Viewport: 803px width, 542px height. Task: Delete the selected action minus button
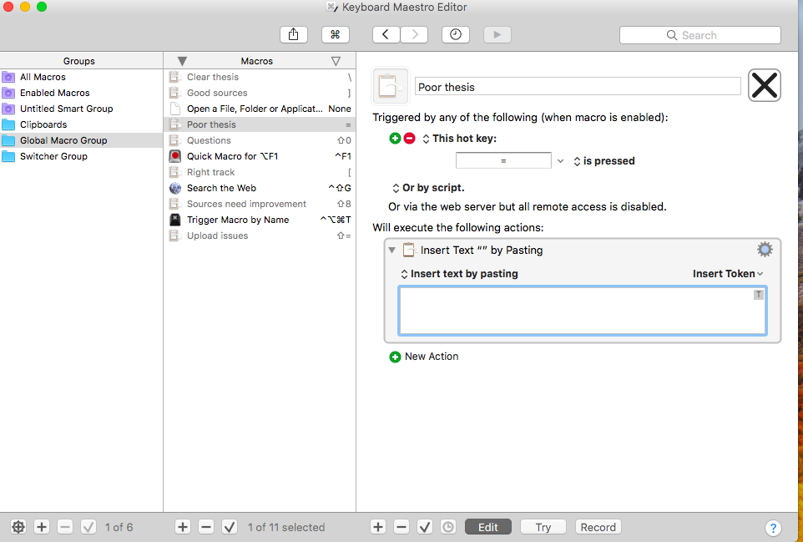401,527
